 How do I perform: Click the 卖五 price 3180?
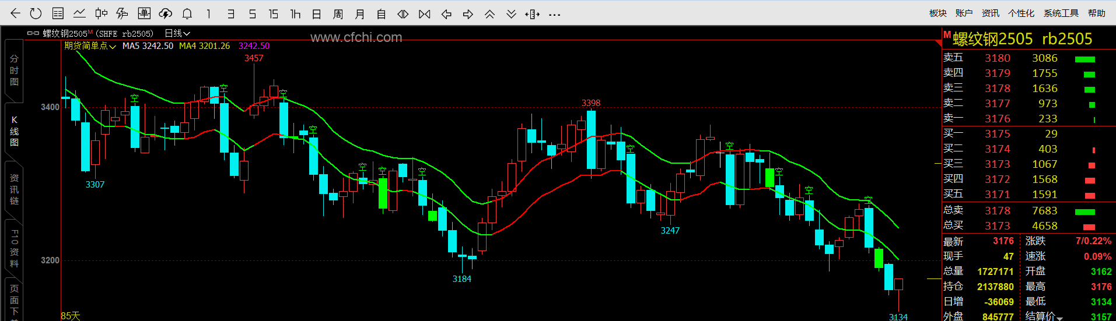tap(998, 58)
